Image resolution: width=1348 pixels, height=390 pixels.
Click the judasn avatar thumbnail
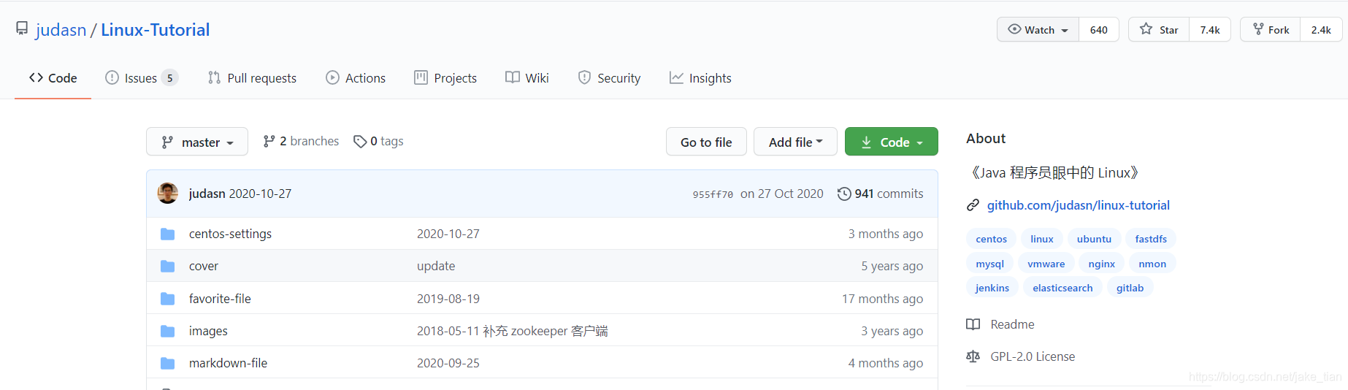click(x=168, y=194)
